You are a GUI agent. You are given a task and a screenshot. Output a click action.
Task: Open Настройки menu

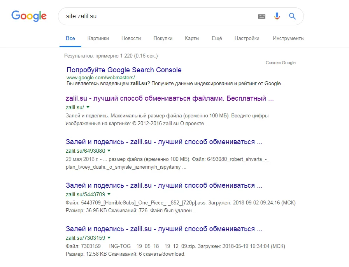pos(247,38)
